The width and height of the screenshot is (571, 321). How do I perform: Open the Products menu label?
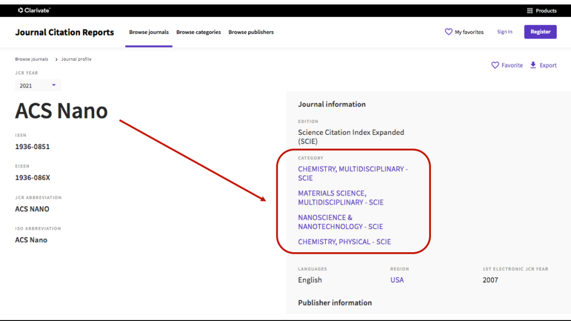[546, 11]
